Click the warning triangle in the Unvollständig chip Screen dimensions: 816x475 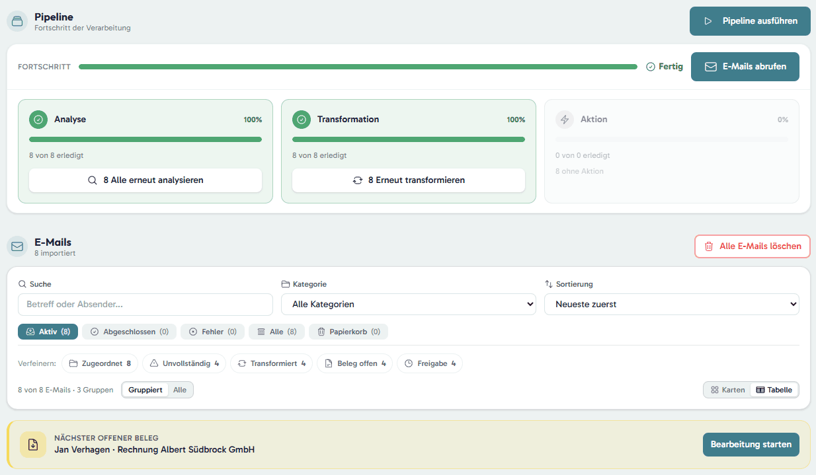click(x=154, y=363)
